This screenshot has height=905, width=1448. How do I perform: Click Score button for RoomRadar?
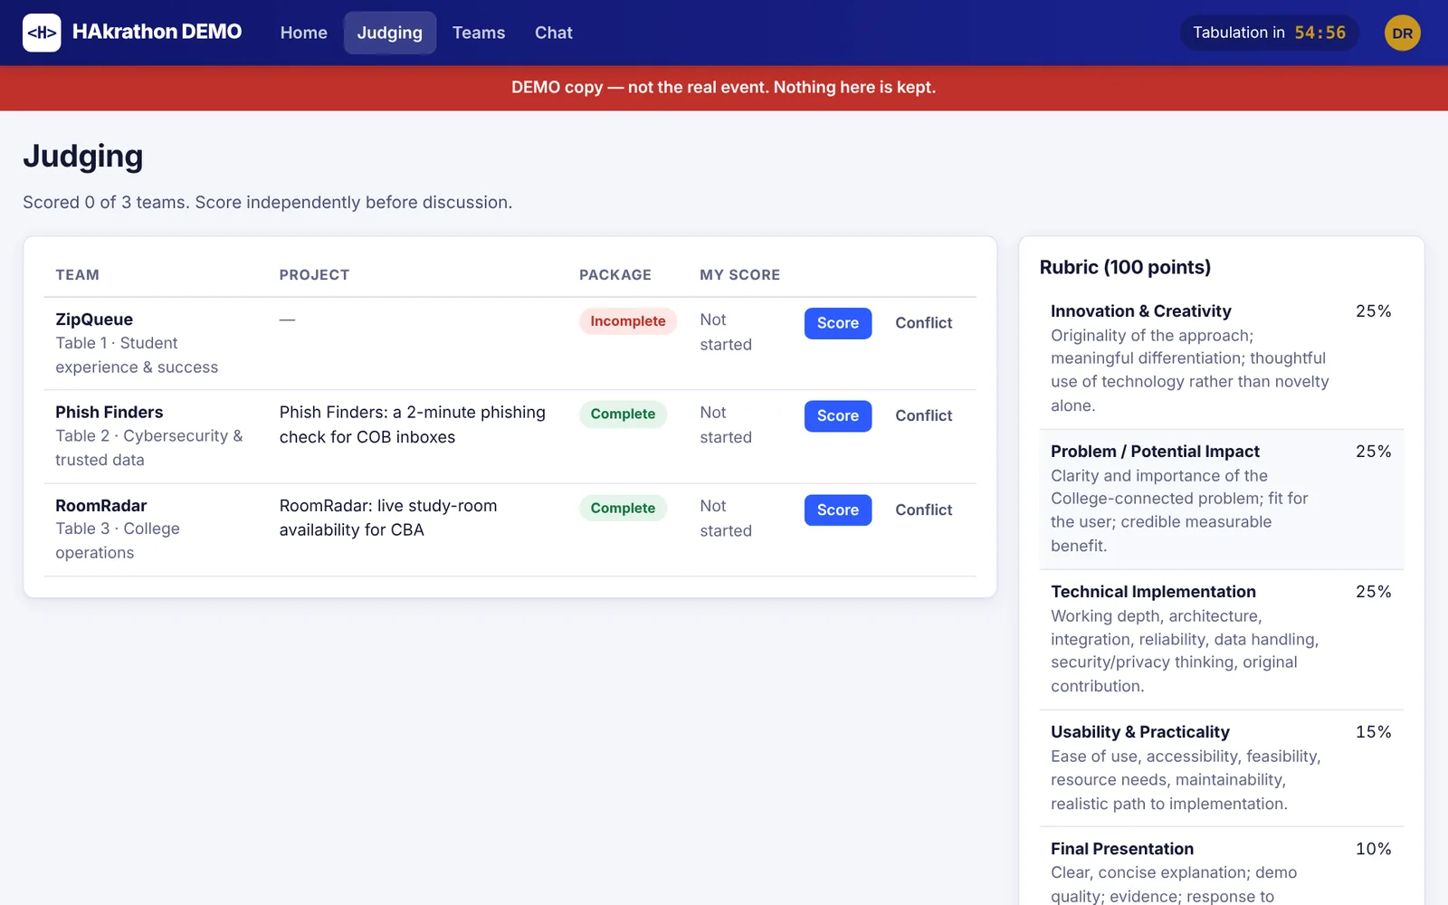coord(838,510)
